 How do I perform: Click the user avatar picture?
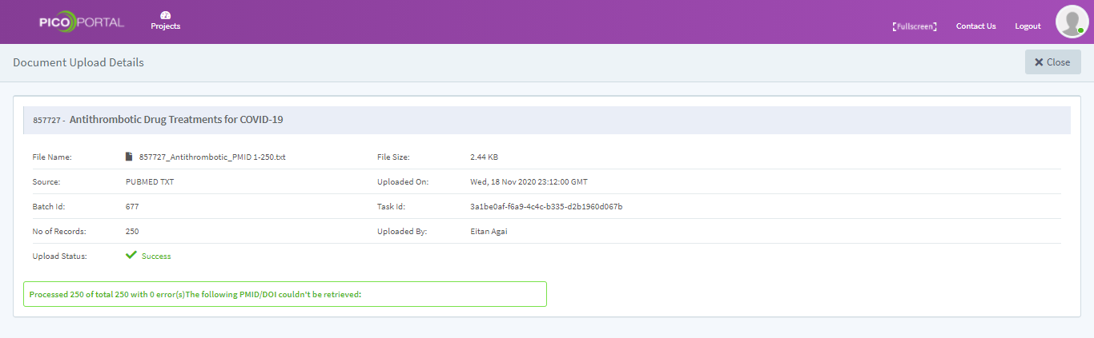(1072, 22)
